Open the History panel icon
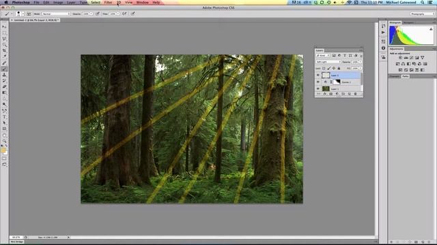Image resolution: width=437 pixels, height=245 pixels. [383, 26]
